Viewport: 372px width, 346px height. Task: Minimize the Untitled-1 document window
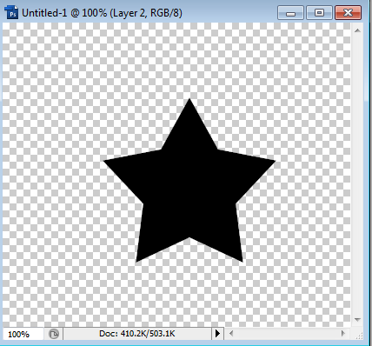pyautogui.click(x=290, y=13)
